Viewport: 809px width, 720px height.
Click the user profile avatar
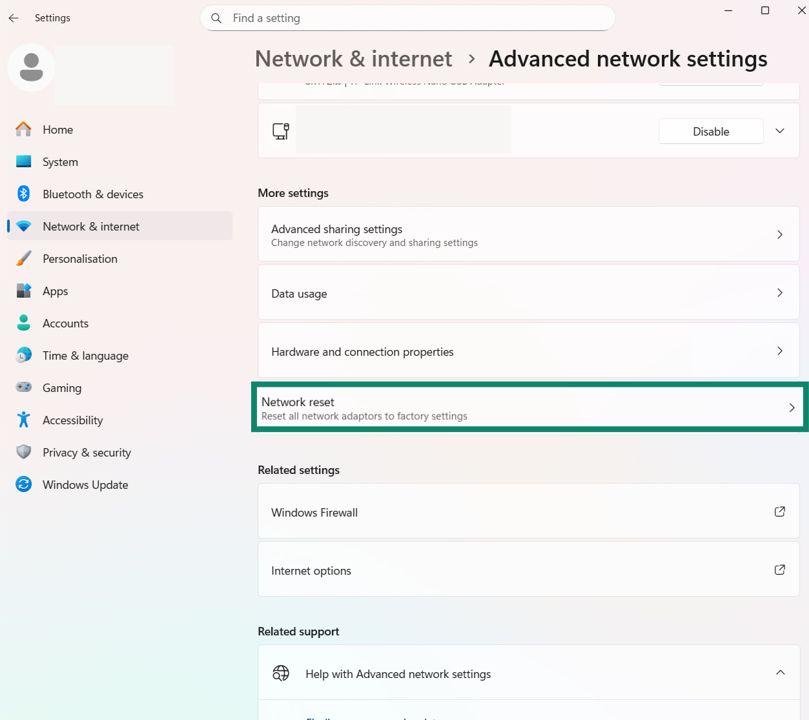point(30,67)
